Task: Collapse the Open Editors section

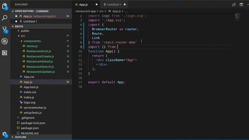Action: (x=13, y=11)
